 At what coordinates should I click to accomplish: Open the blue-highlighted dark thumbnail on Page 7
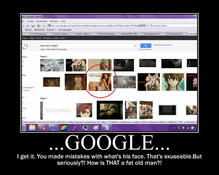coord(168,110)
